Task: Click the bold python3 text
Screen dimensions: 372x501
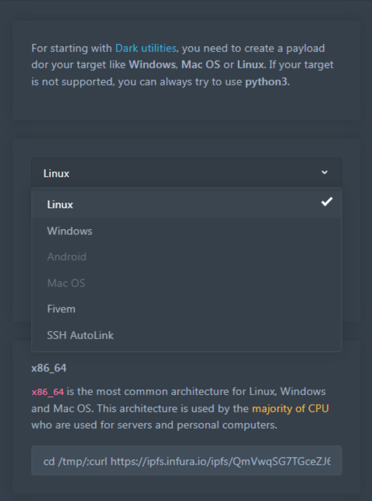Action: tap(266, 82)
